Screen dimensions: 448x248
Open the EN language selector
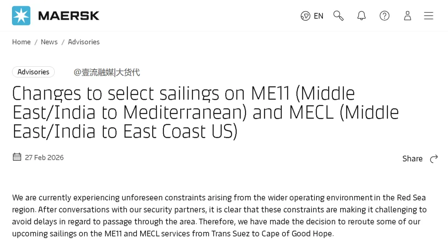pyautogui.click(x=319, y=16)
